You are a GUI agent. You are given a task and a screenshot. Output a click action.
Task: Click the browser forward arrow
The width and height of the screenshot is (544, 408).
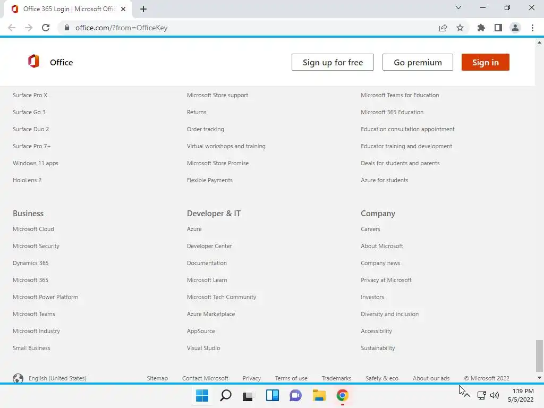(x=29, y=28)
